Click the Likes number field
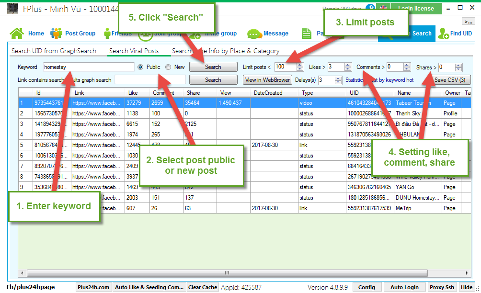The width and height of the screenshot is (481, 293). click(x=335, y=67)
